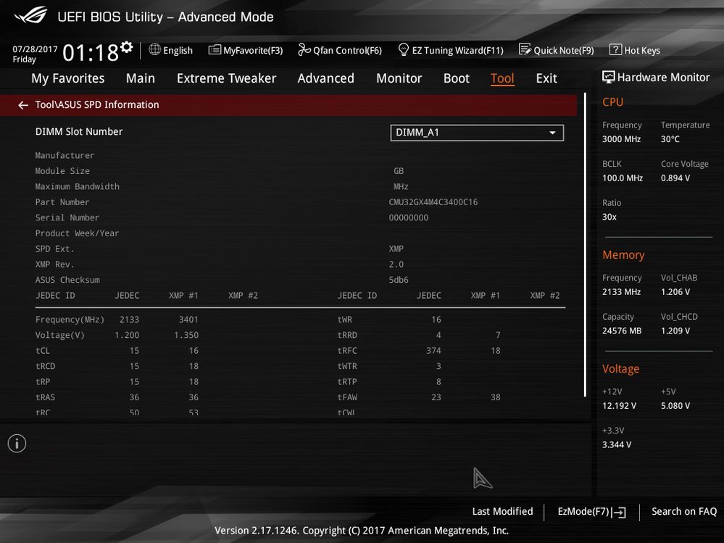Click the Tool\ASUS SPD Information breadcrumb

97,105
